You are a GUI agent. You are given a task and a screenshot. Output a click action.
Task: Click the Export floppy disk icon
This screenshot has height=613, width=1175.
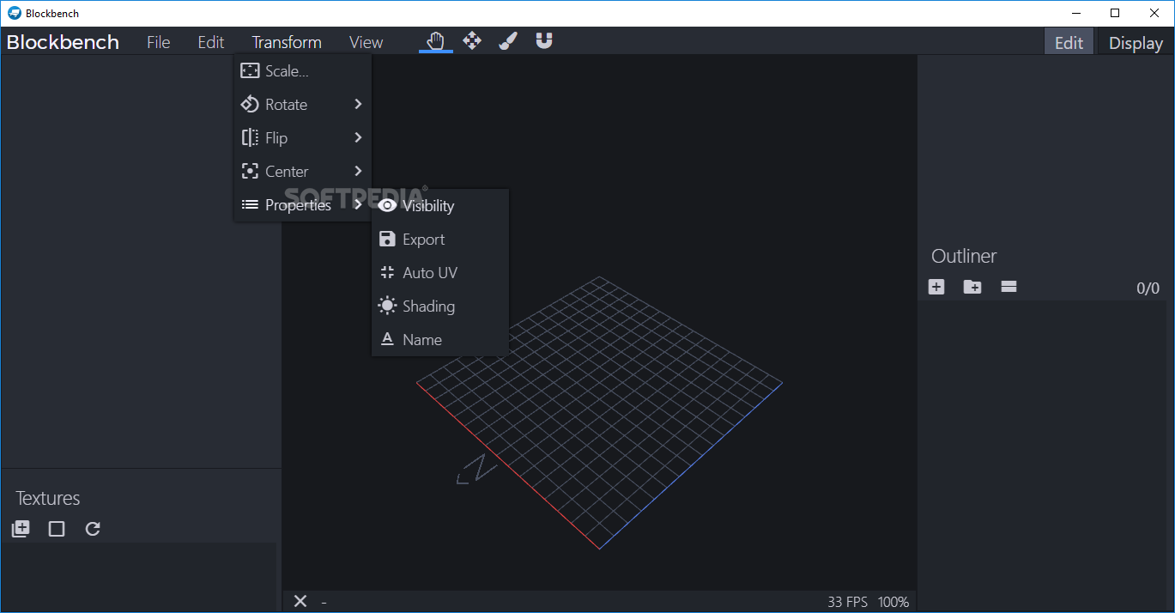tap(387, 239)
